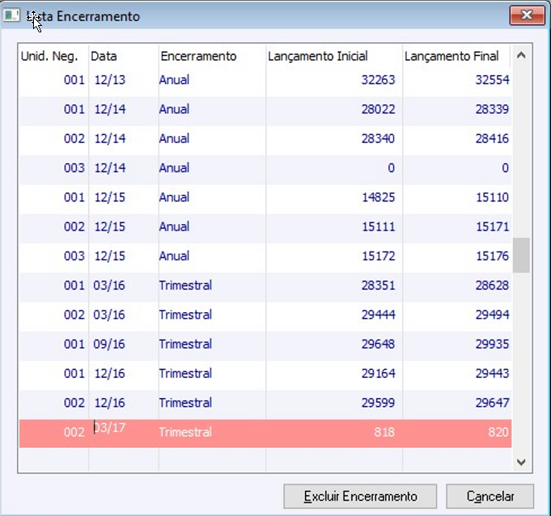551x516 pixels.
Task: Click the Data column header
Action: tap(104, 56)
